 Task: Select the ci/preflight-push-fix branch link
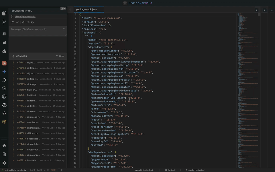(x=25, y=17)
